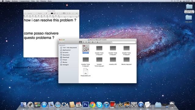Open the Finestra menu
The width and height of the screenshot is (195, 110).
(x=43, y=1)
